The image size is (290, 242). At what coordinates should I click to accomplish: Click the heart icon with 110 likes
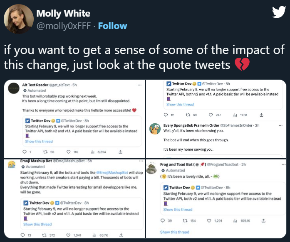click(x=64, y=152)
